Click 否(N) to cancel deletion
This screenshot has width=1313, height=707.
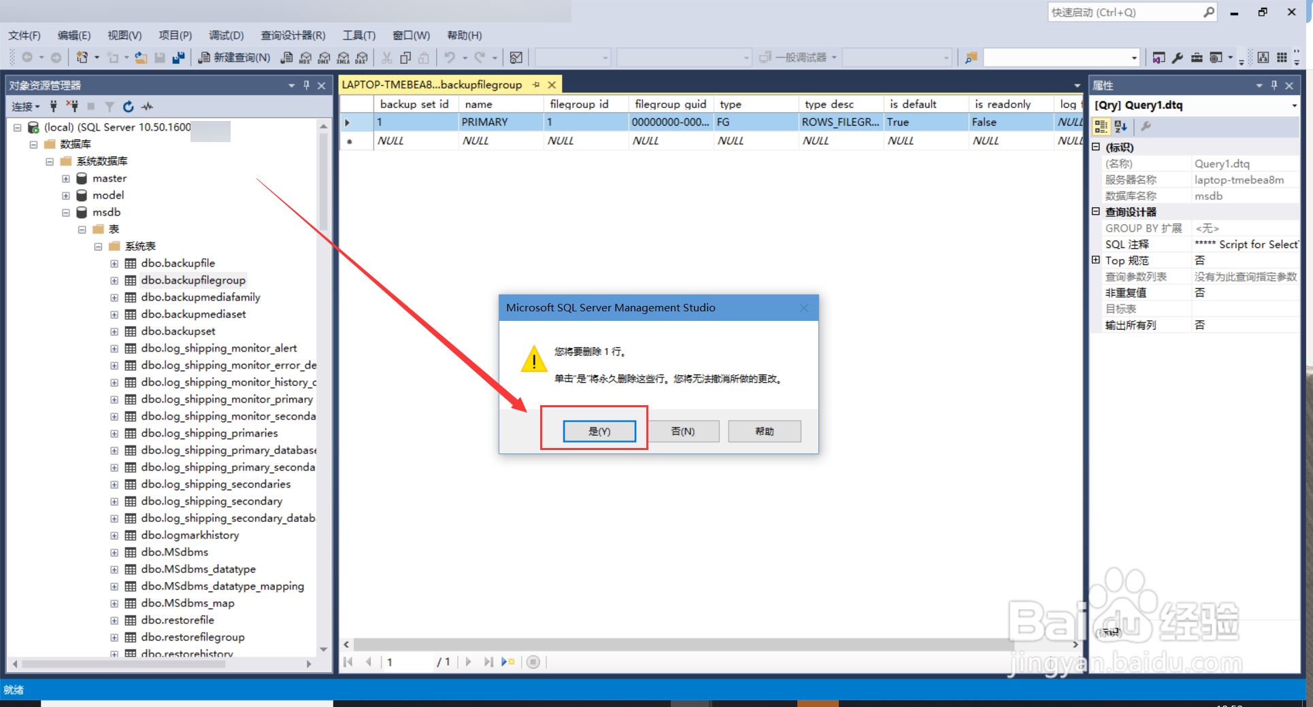pos(682,431)
